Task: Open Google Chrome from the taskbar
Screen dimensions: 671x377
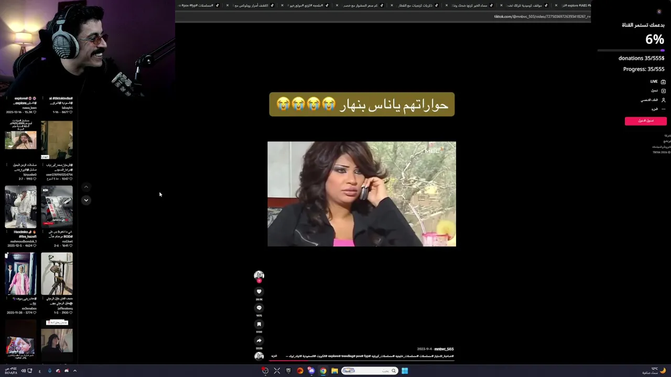Action: coord(323,371)
